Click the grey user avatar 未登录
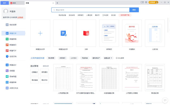Viewport: 170px width, 105px height. pyautogui.click(x=6, y=11)
